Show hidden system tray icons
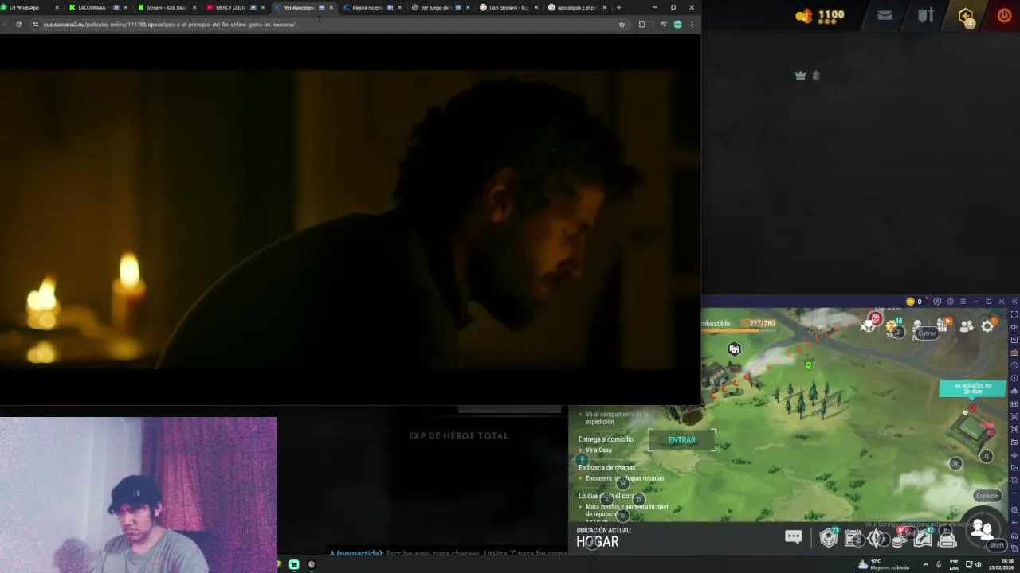This screenshot has height=573, width=1020. [926, 564]
